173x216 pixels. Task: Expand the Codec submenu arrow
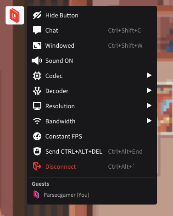[149, 75]
